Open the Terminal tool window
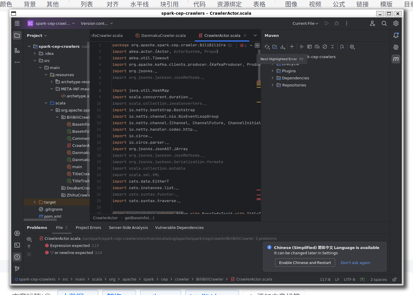 click(17, 245)
